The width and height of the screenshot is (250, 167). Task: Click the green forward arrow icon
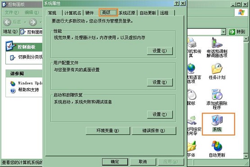[33, 22]
